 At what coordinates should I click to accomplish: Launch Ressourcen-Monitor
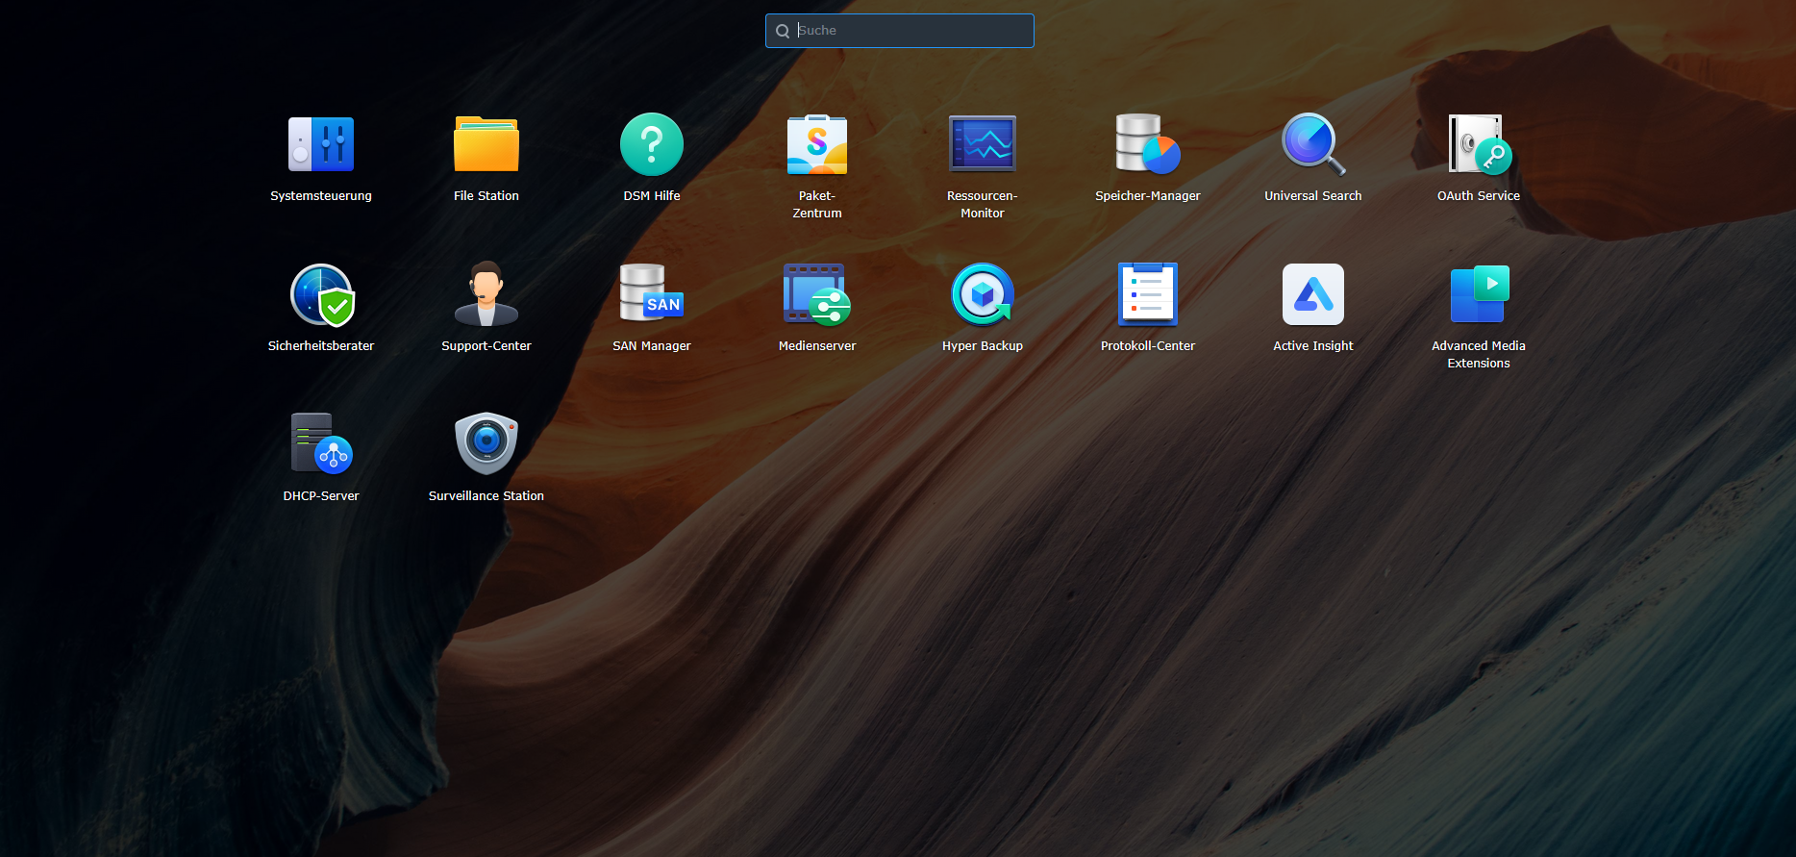[983, 144]
